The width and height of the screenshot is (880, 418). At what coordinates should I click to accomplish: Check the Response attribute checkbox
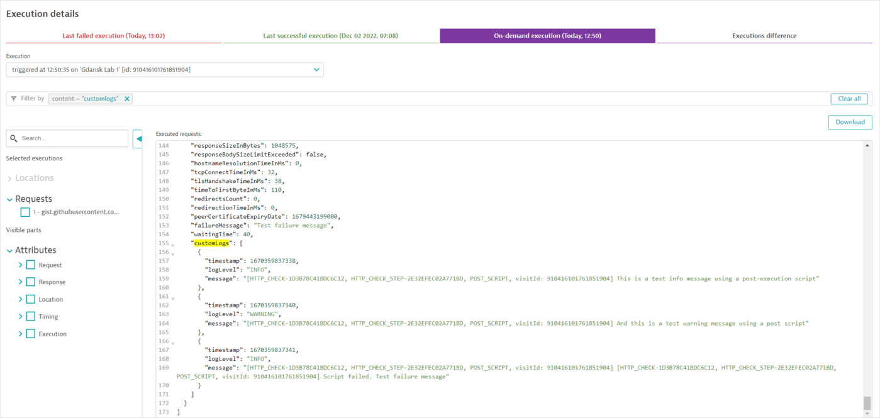pos(30,282)
